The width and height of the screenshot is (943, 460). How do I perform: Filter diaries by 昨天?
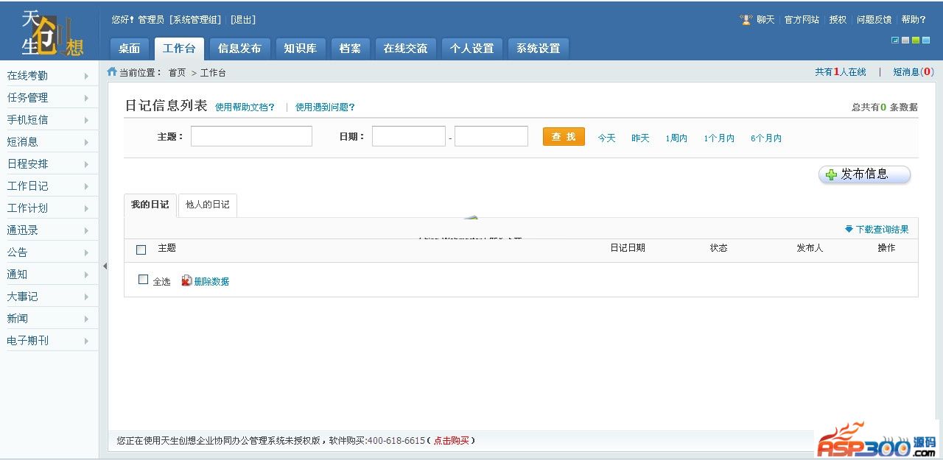[640, 138]
